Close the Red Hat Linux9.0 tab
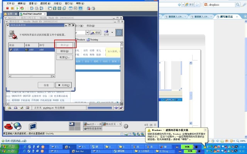This screenshot has width=247, height=154. click(45, 14)
